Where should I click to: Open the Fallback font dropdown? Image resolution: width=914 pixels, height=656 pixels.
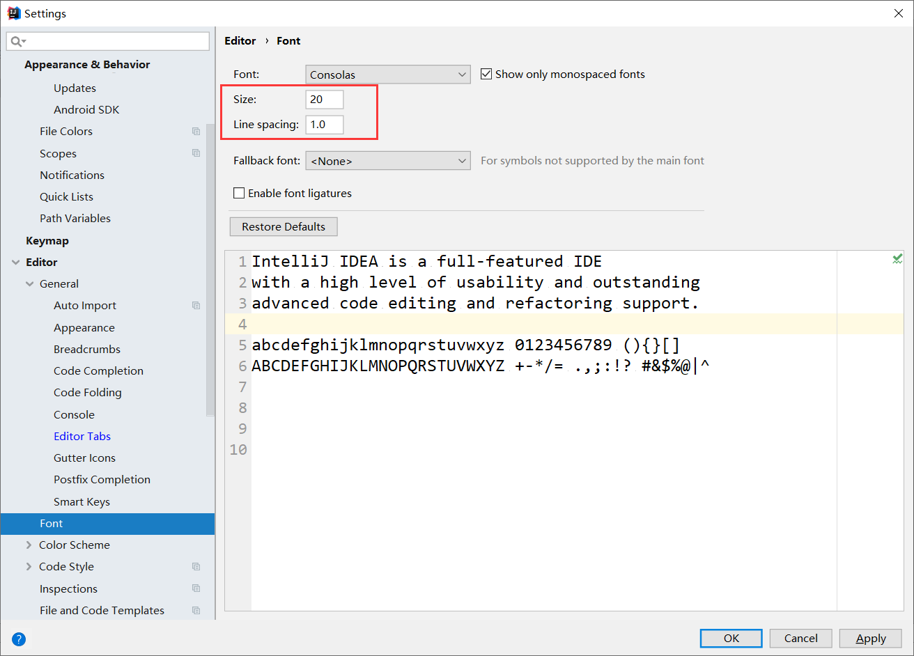[388, 161]
